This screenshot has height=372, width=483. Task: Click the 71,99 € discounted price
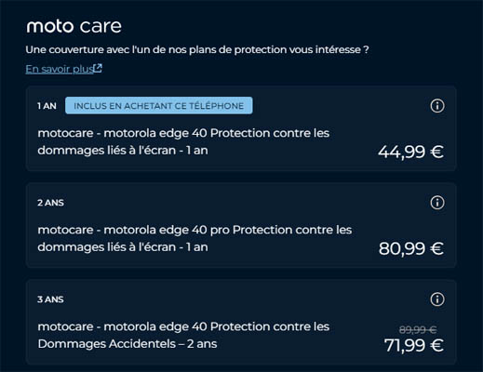[414, 345]
